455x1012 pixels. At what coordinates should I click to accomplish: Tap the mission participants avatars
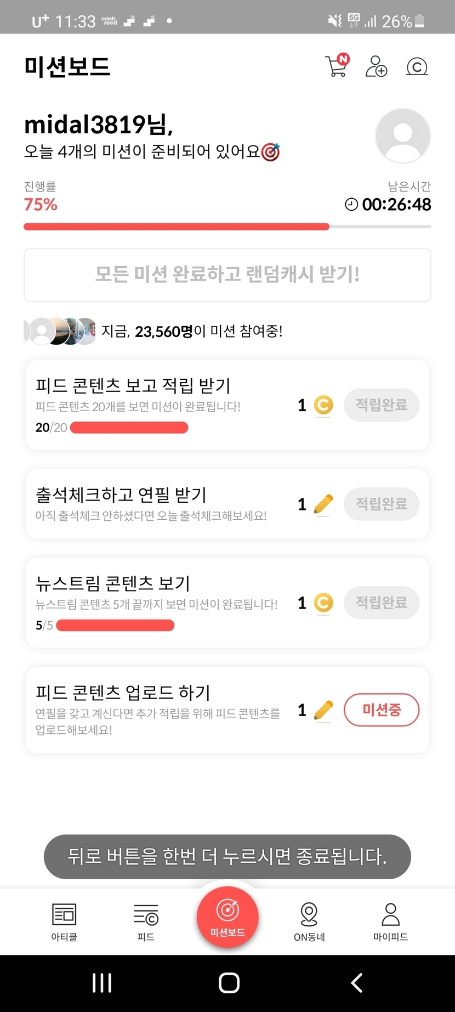coord(60,331)
